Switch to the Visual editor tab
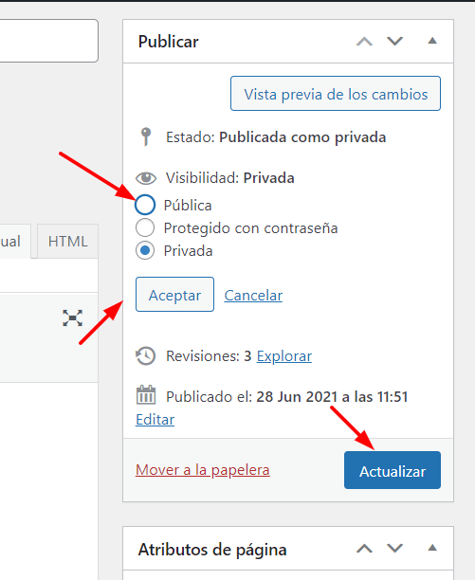475x580 pixels. click(15, 241)
